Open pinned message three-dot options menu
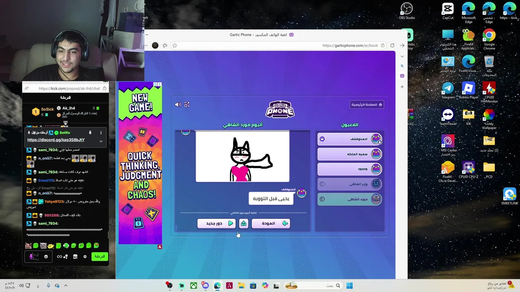 pyautogui.click(x=101, y=133)
